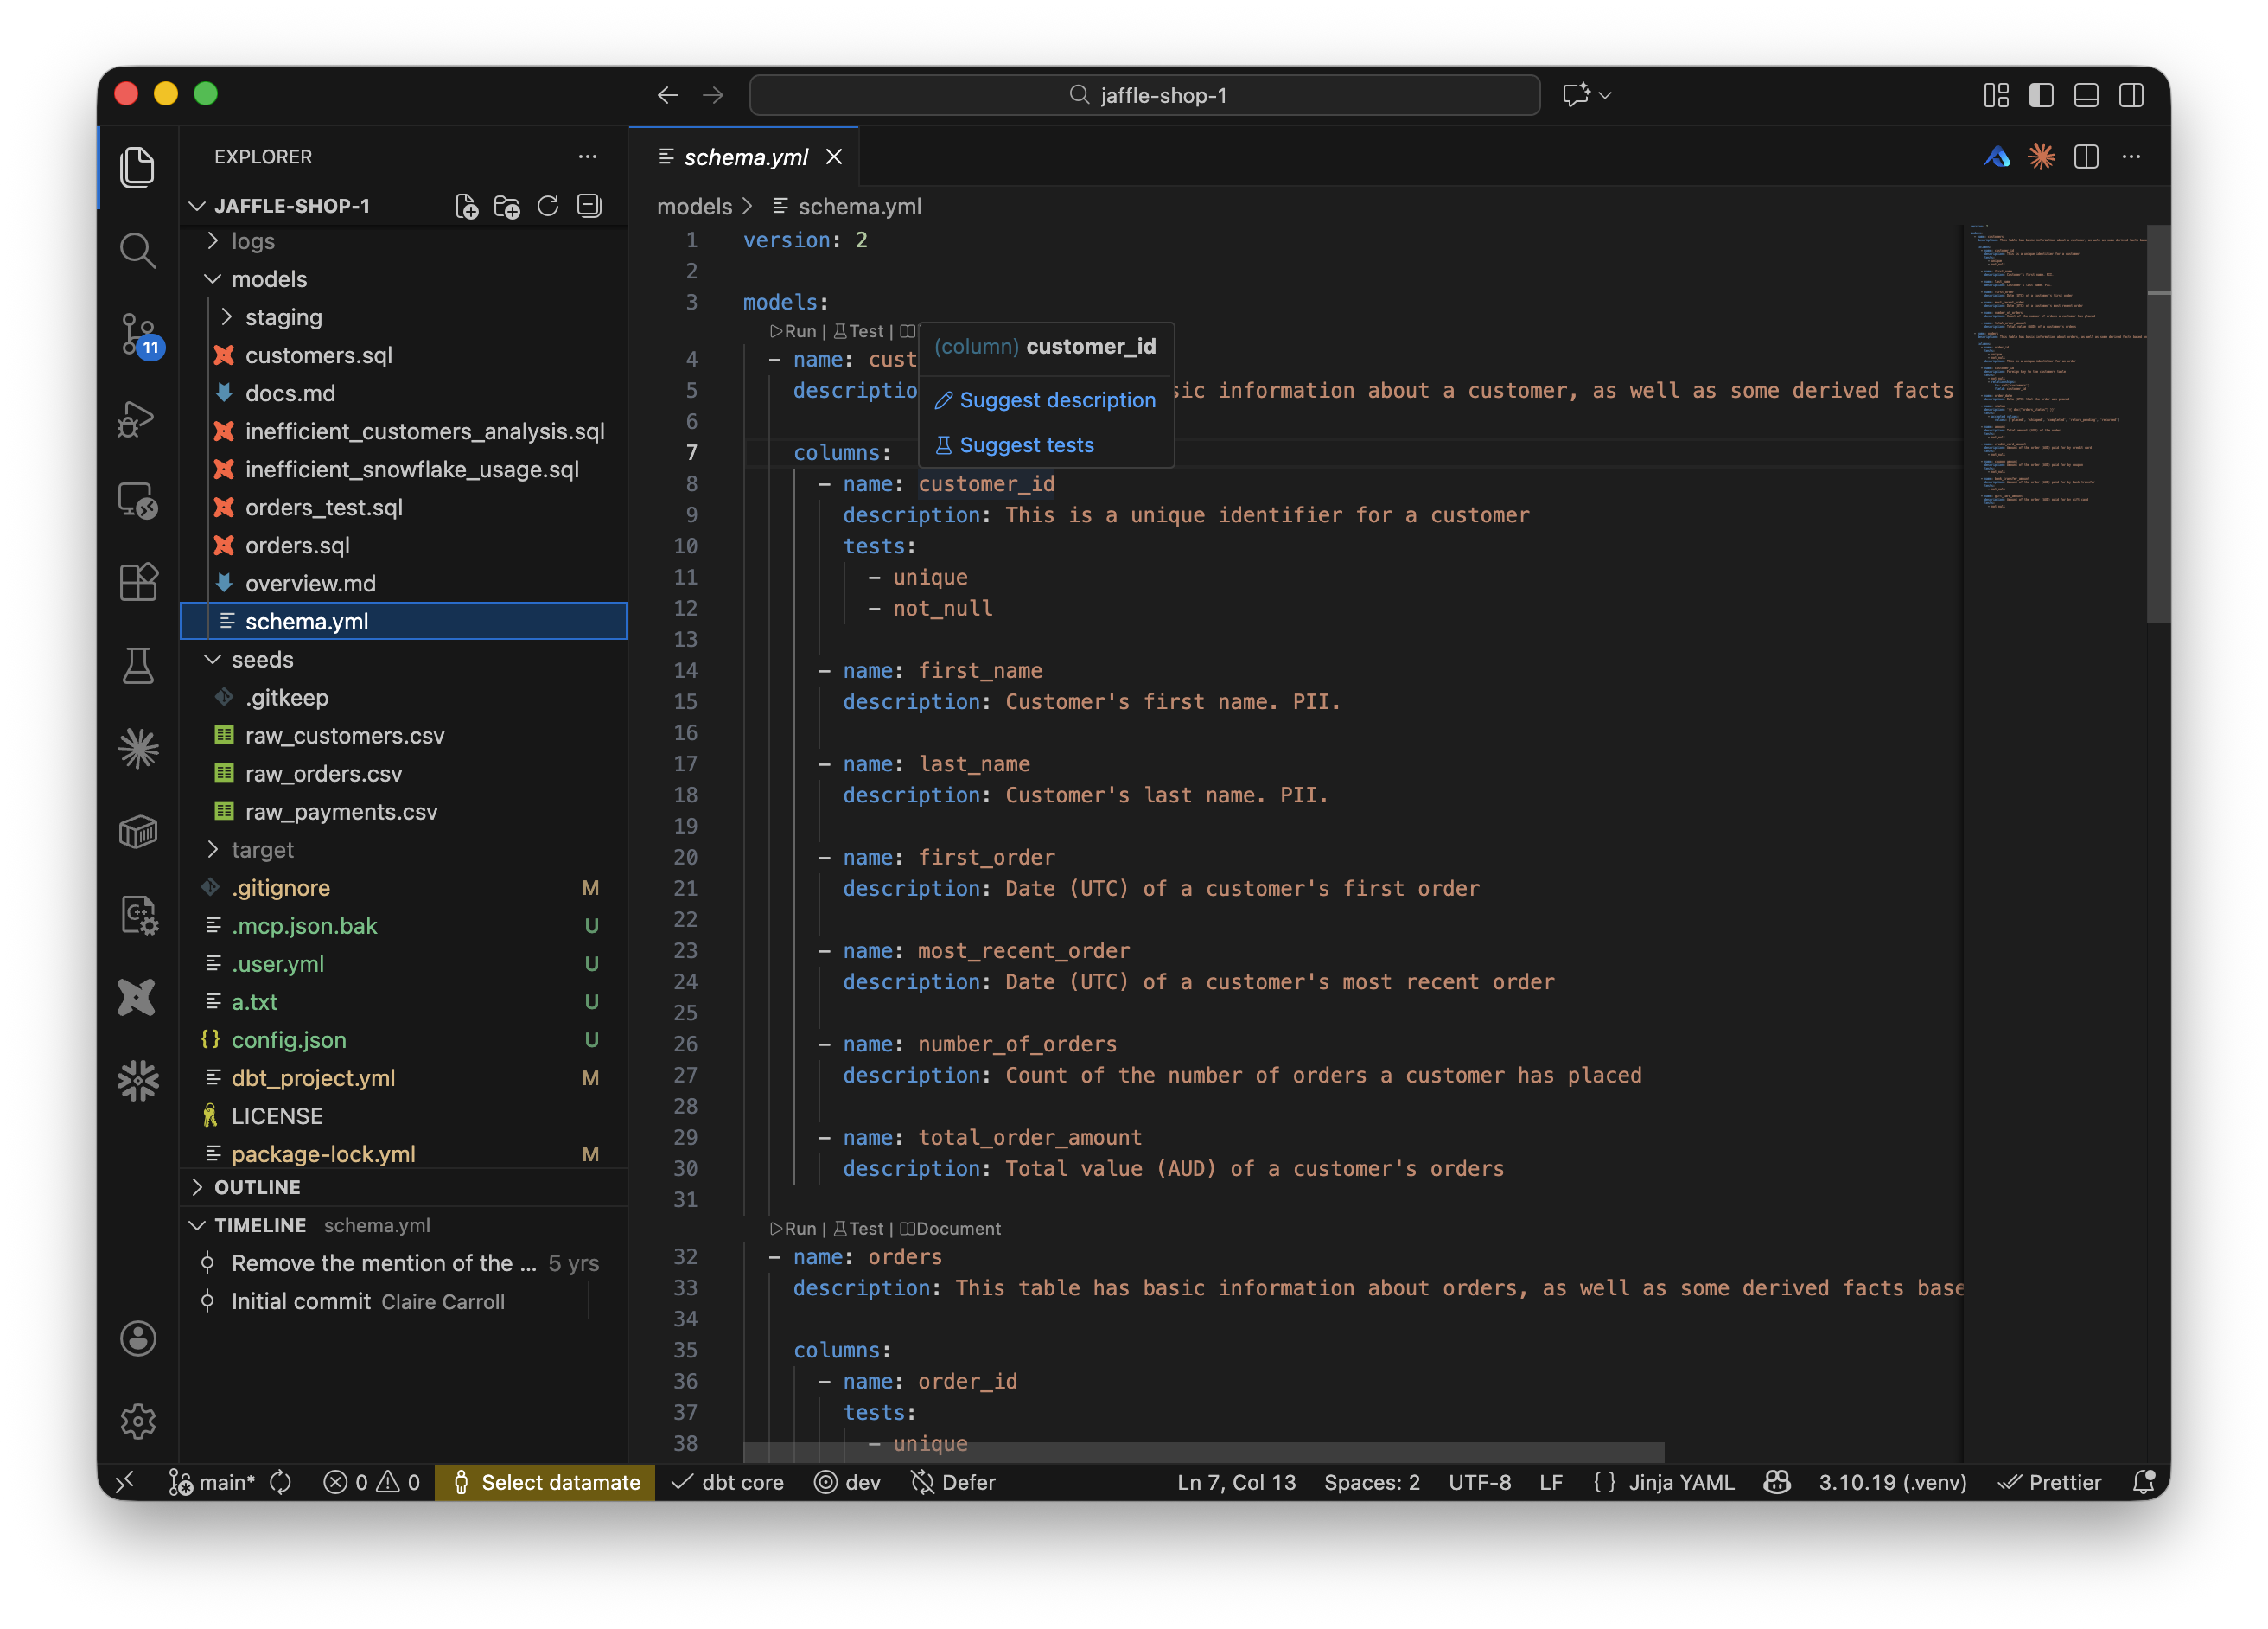2268x1629 pixels.
Task: Open the Explorer view in activity bar
Action: pos(138,167)
